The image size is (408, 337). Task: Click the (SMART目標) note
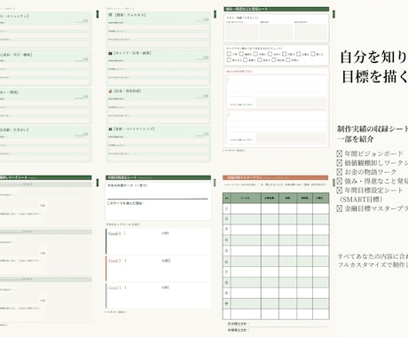click(361, 200)
